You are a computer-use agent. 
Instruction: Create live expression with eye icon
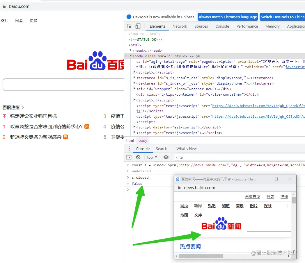tap(166, 157)
